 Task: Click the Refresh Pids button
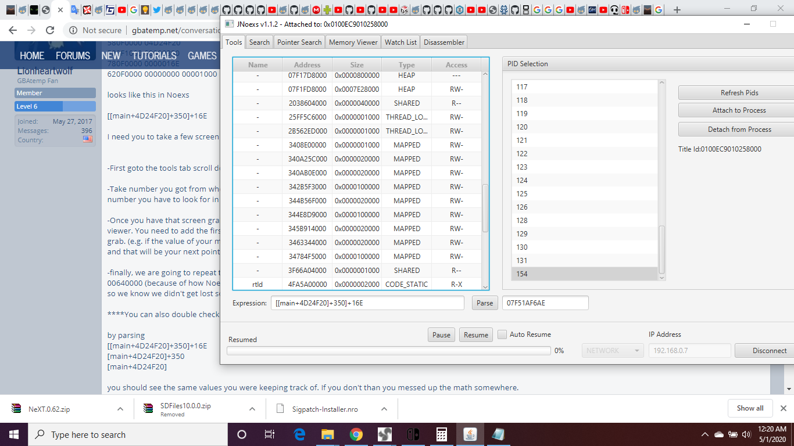[x=739, y=92]
